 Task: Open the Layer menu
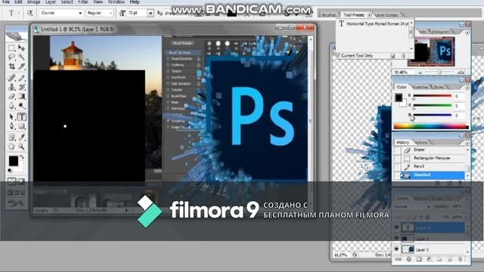tap(51, 2)
